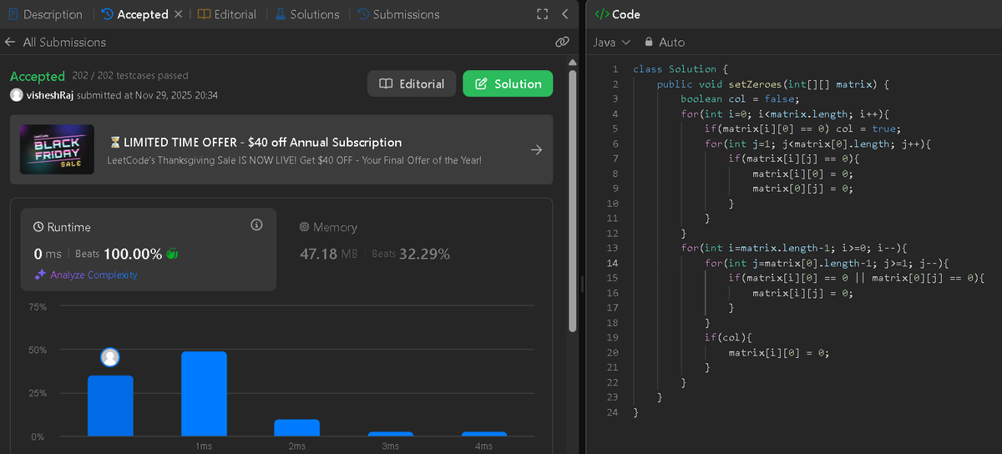Click the chip icon beside Memory
This screenshot has height=454, width=1002.
[x=305, y=227]
